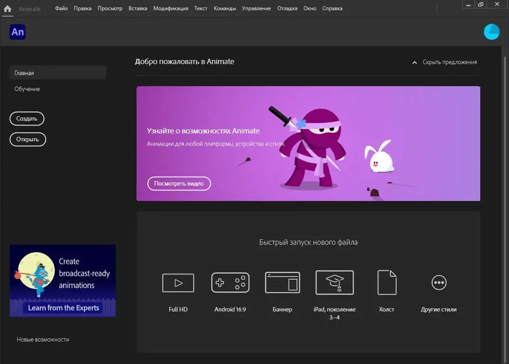
Task: Pick the Баннер preset icon
Action: (x=282, y=283)
